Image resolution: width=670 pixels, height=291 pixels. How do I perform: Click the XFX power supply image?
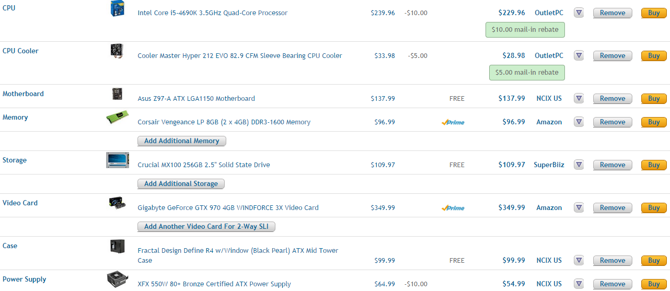(x=117, y=280)
